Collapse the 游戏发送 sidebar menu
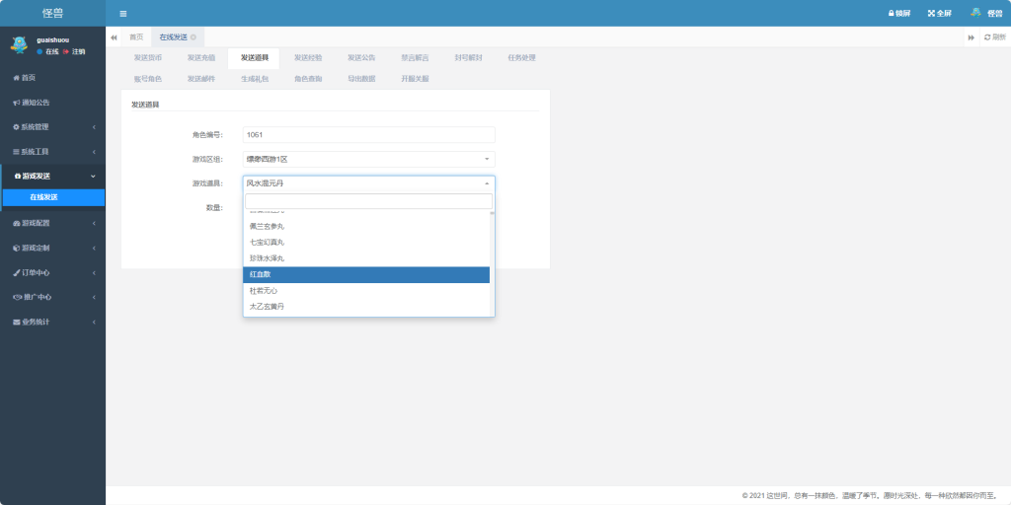 coord(52,176)
